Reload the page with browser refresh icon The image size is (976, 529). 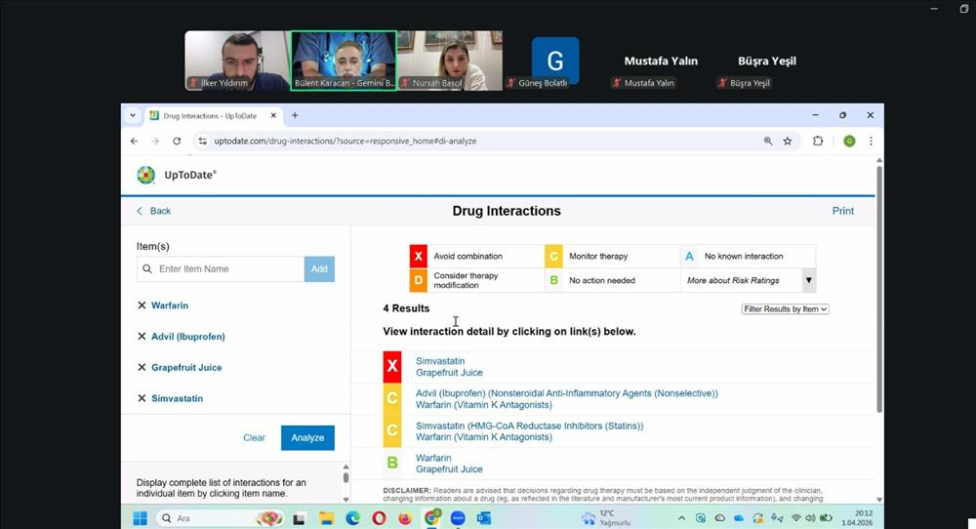point(177,141)
